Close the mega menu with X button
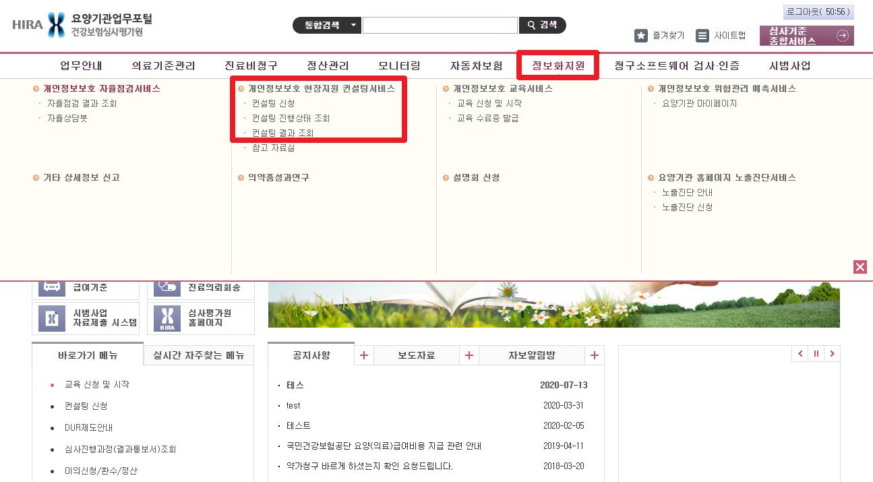This screenshot has height=482, width=873. click(860, 267)
